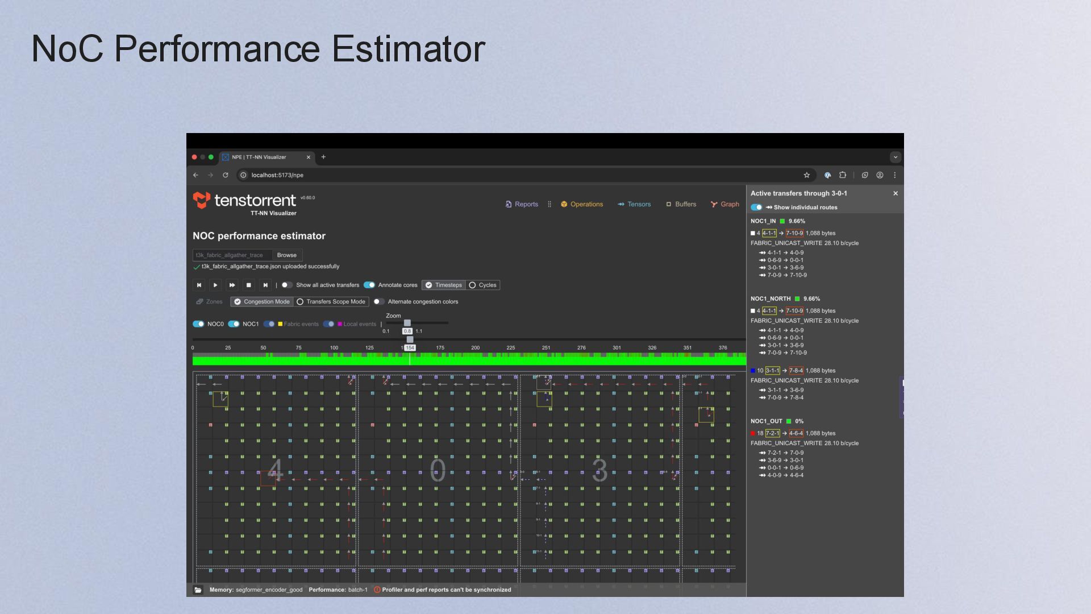Reload the page in the browser

(226, 175)
